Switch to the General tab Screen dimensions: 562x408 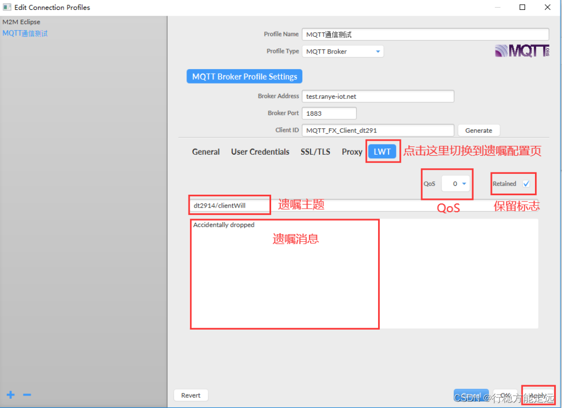[206, 152]
